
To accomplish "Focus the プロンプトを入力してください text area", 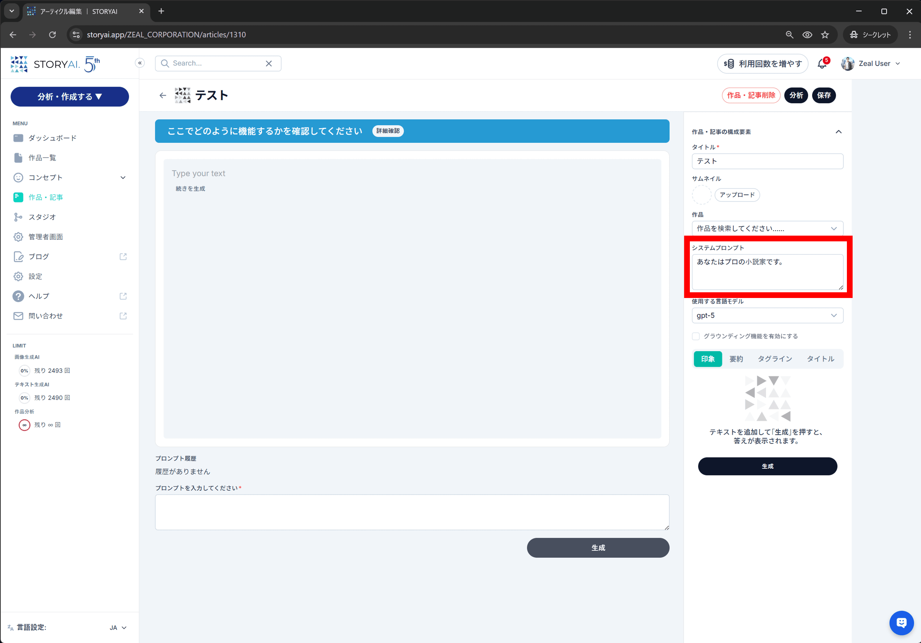I will click(412, 512).
